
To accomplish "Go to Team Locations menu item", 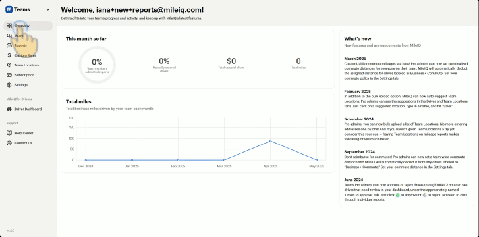I will pyautogui.click(x=28, y=65).
